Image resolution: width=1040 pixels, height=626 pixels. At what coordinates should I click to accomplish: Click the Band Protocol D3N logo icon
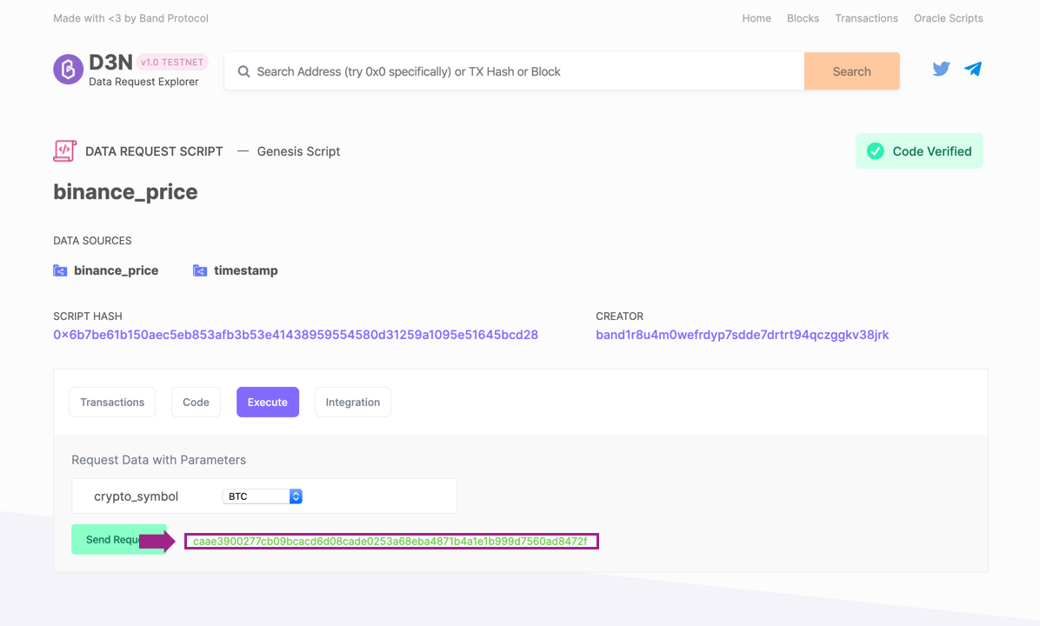coord(68,70)
